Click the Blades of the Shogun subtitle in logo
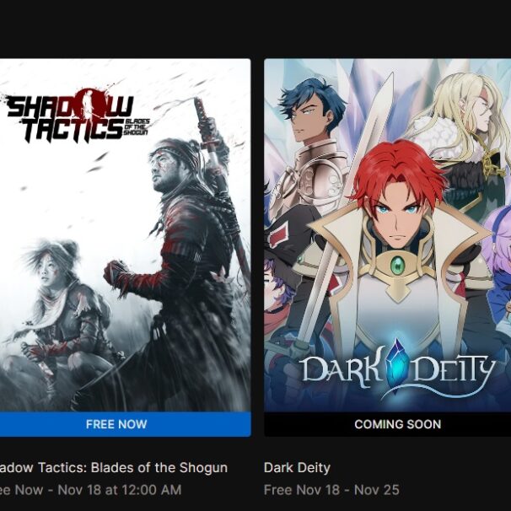The width and height of the screenshot is (511, 511). (x=137, y=126)
